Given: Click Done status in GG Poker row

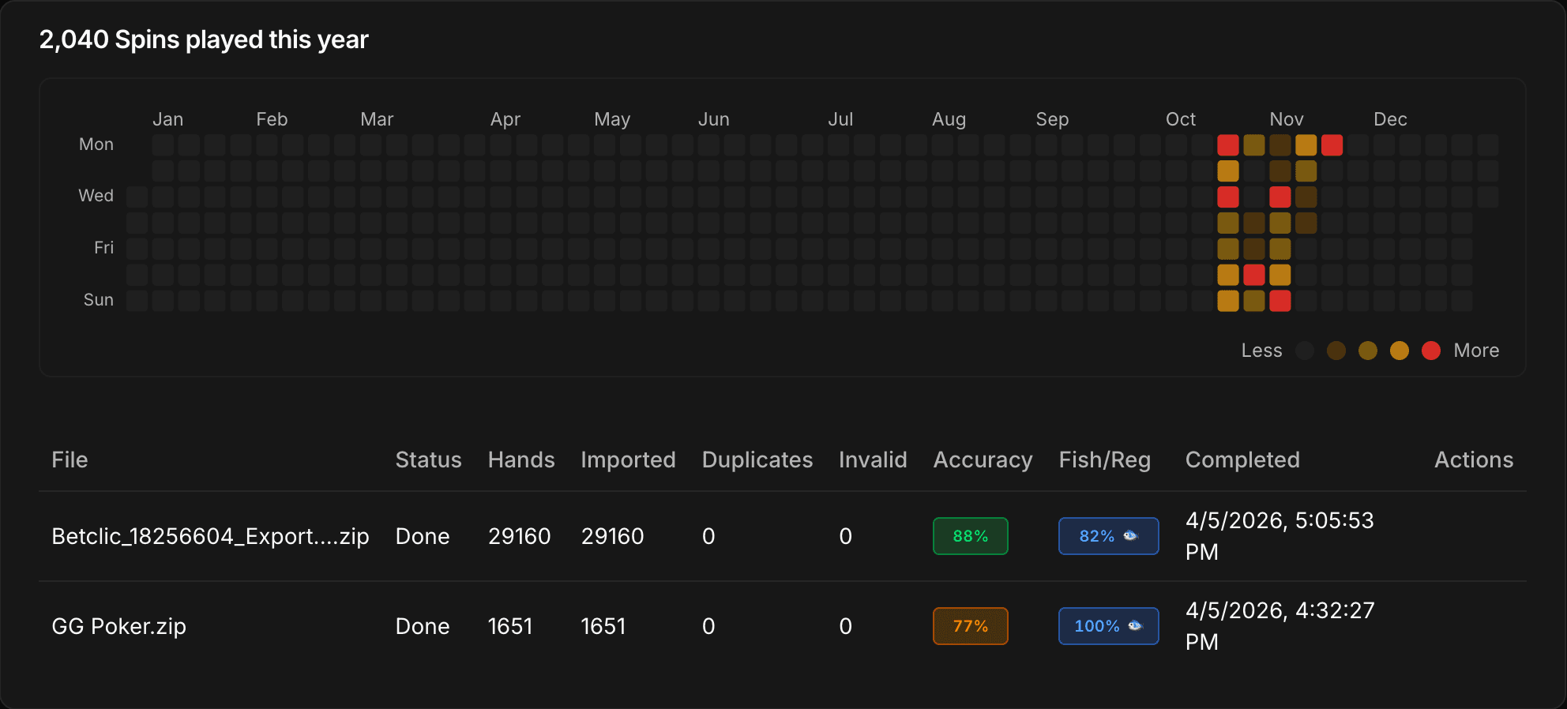Looking at the screenshot, I should click(423, 627).
